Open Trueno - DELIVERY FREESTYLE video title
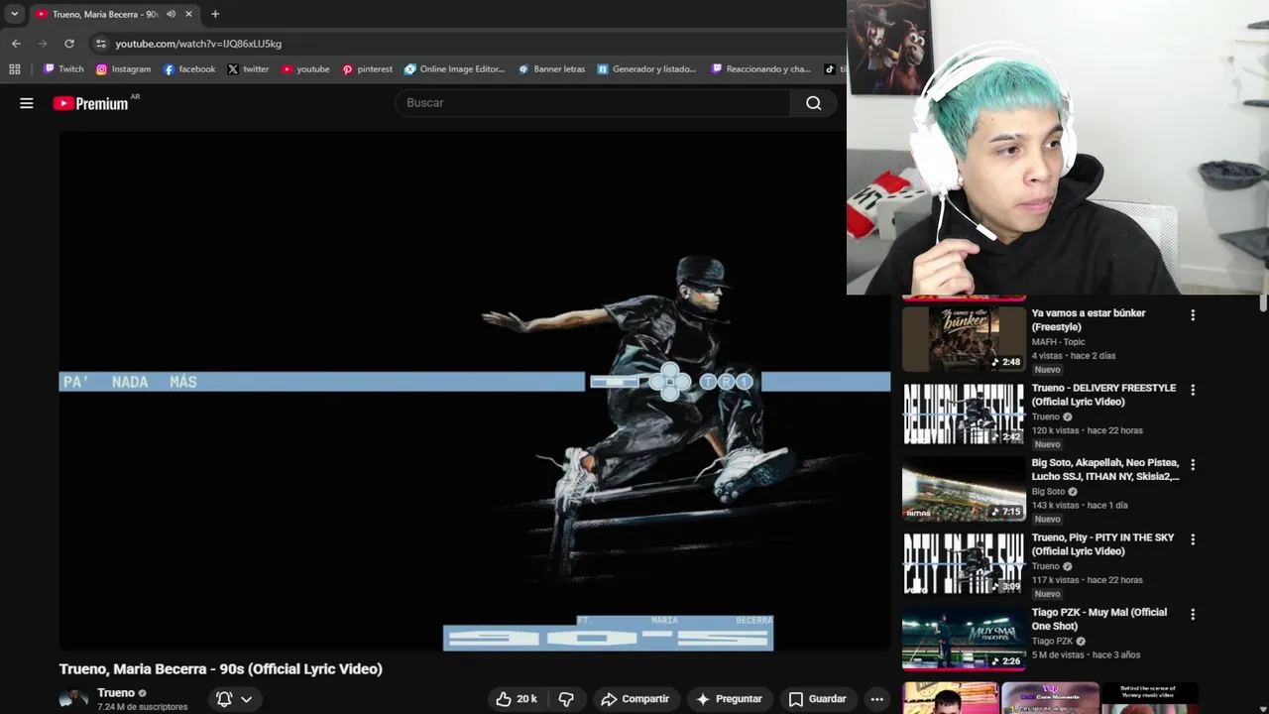The width and height of the screenshot is (1269, 714). [x=1103, y=395]
